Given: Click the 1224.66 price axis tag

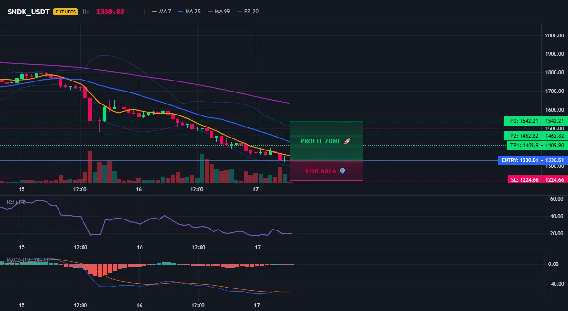Looking at the screenshot, I should click(555, 180).
